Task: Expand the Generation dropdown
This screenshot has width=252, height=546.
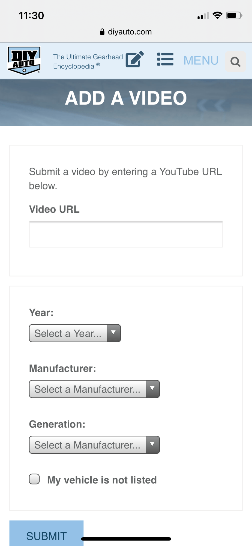Action: (94, 445)
